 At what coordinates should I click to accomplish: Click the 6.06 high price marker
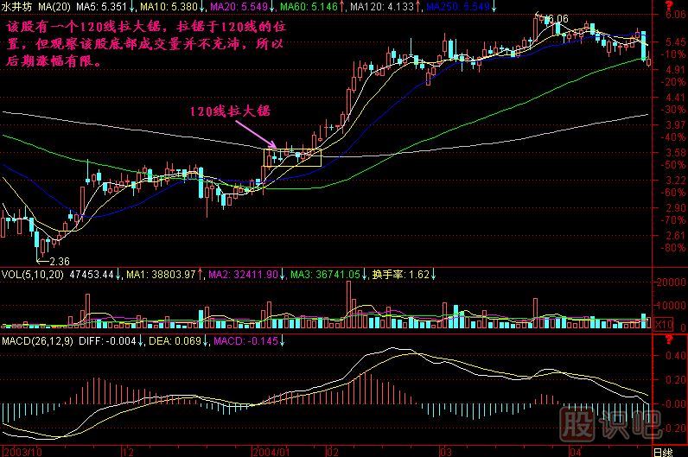point(557,18)
